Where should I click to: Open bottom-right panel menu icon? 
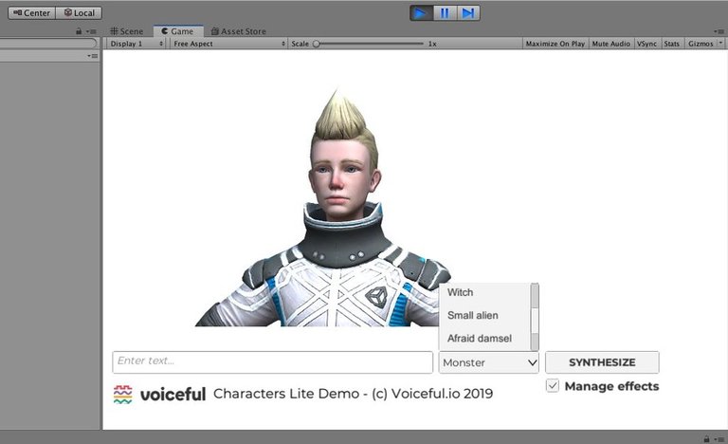(720, 439)
